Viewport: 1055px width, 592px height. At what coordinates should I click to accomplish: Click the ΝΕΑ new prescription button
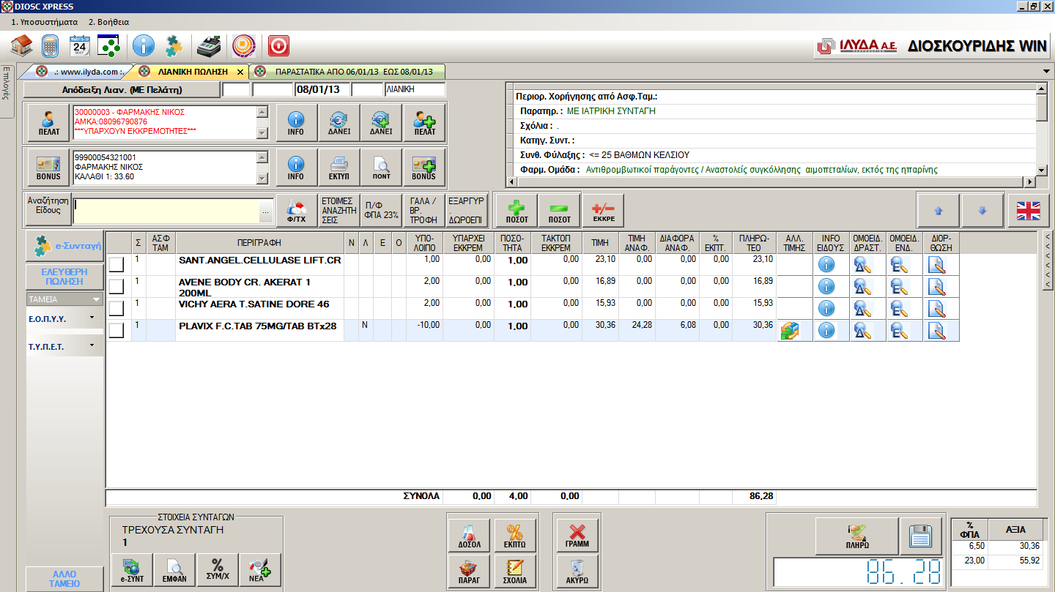260,571
